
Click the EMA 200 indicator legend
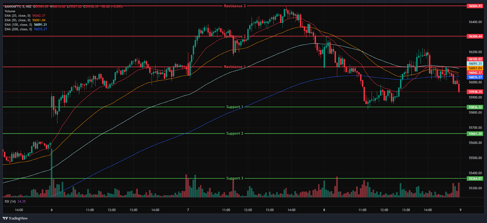point(18,29)
